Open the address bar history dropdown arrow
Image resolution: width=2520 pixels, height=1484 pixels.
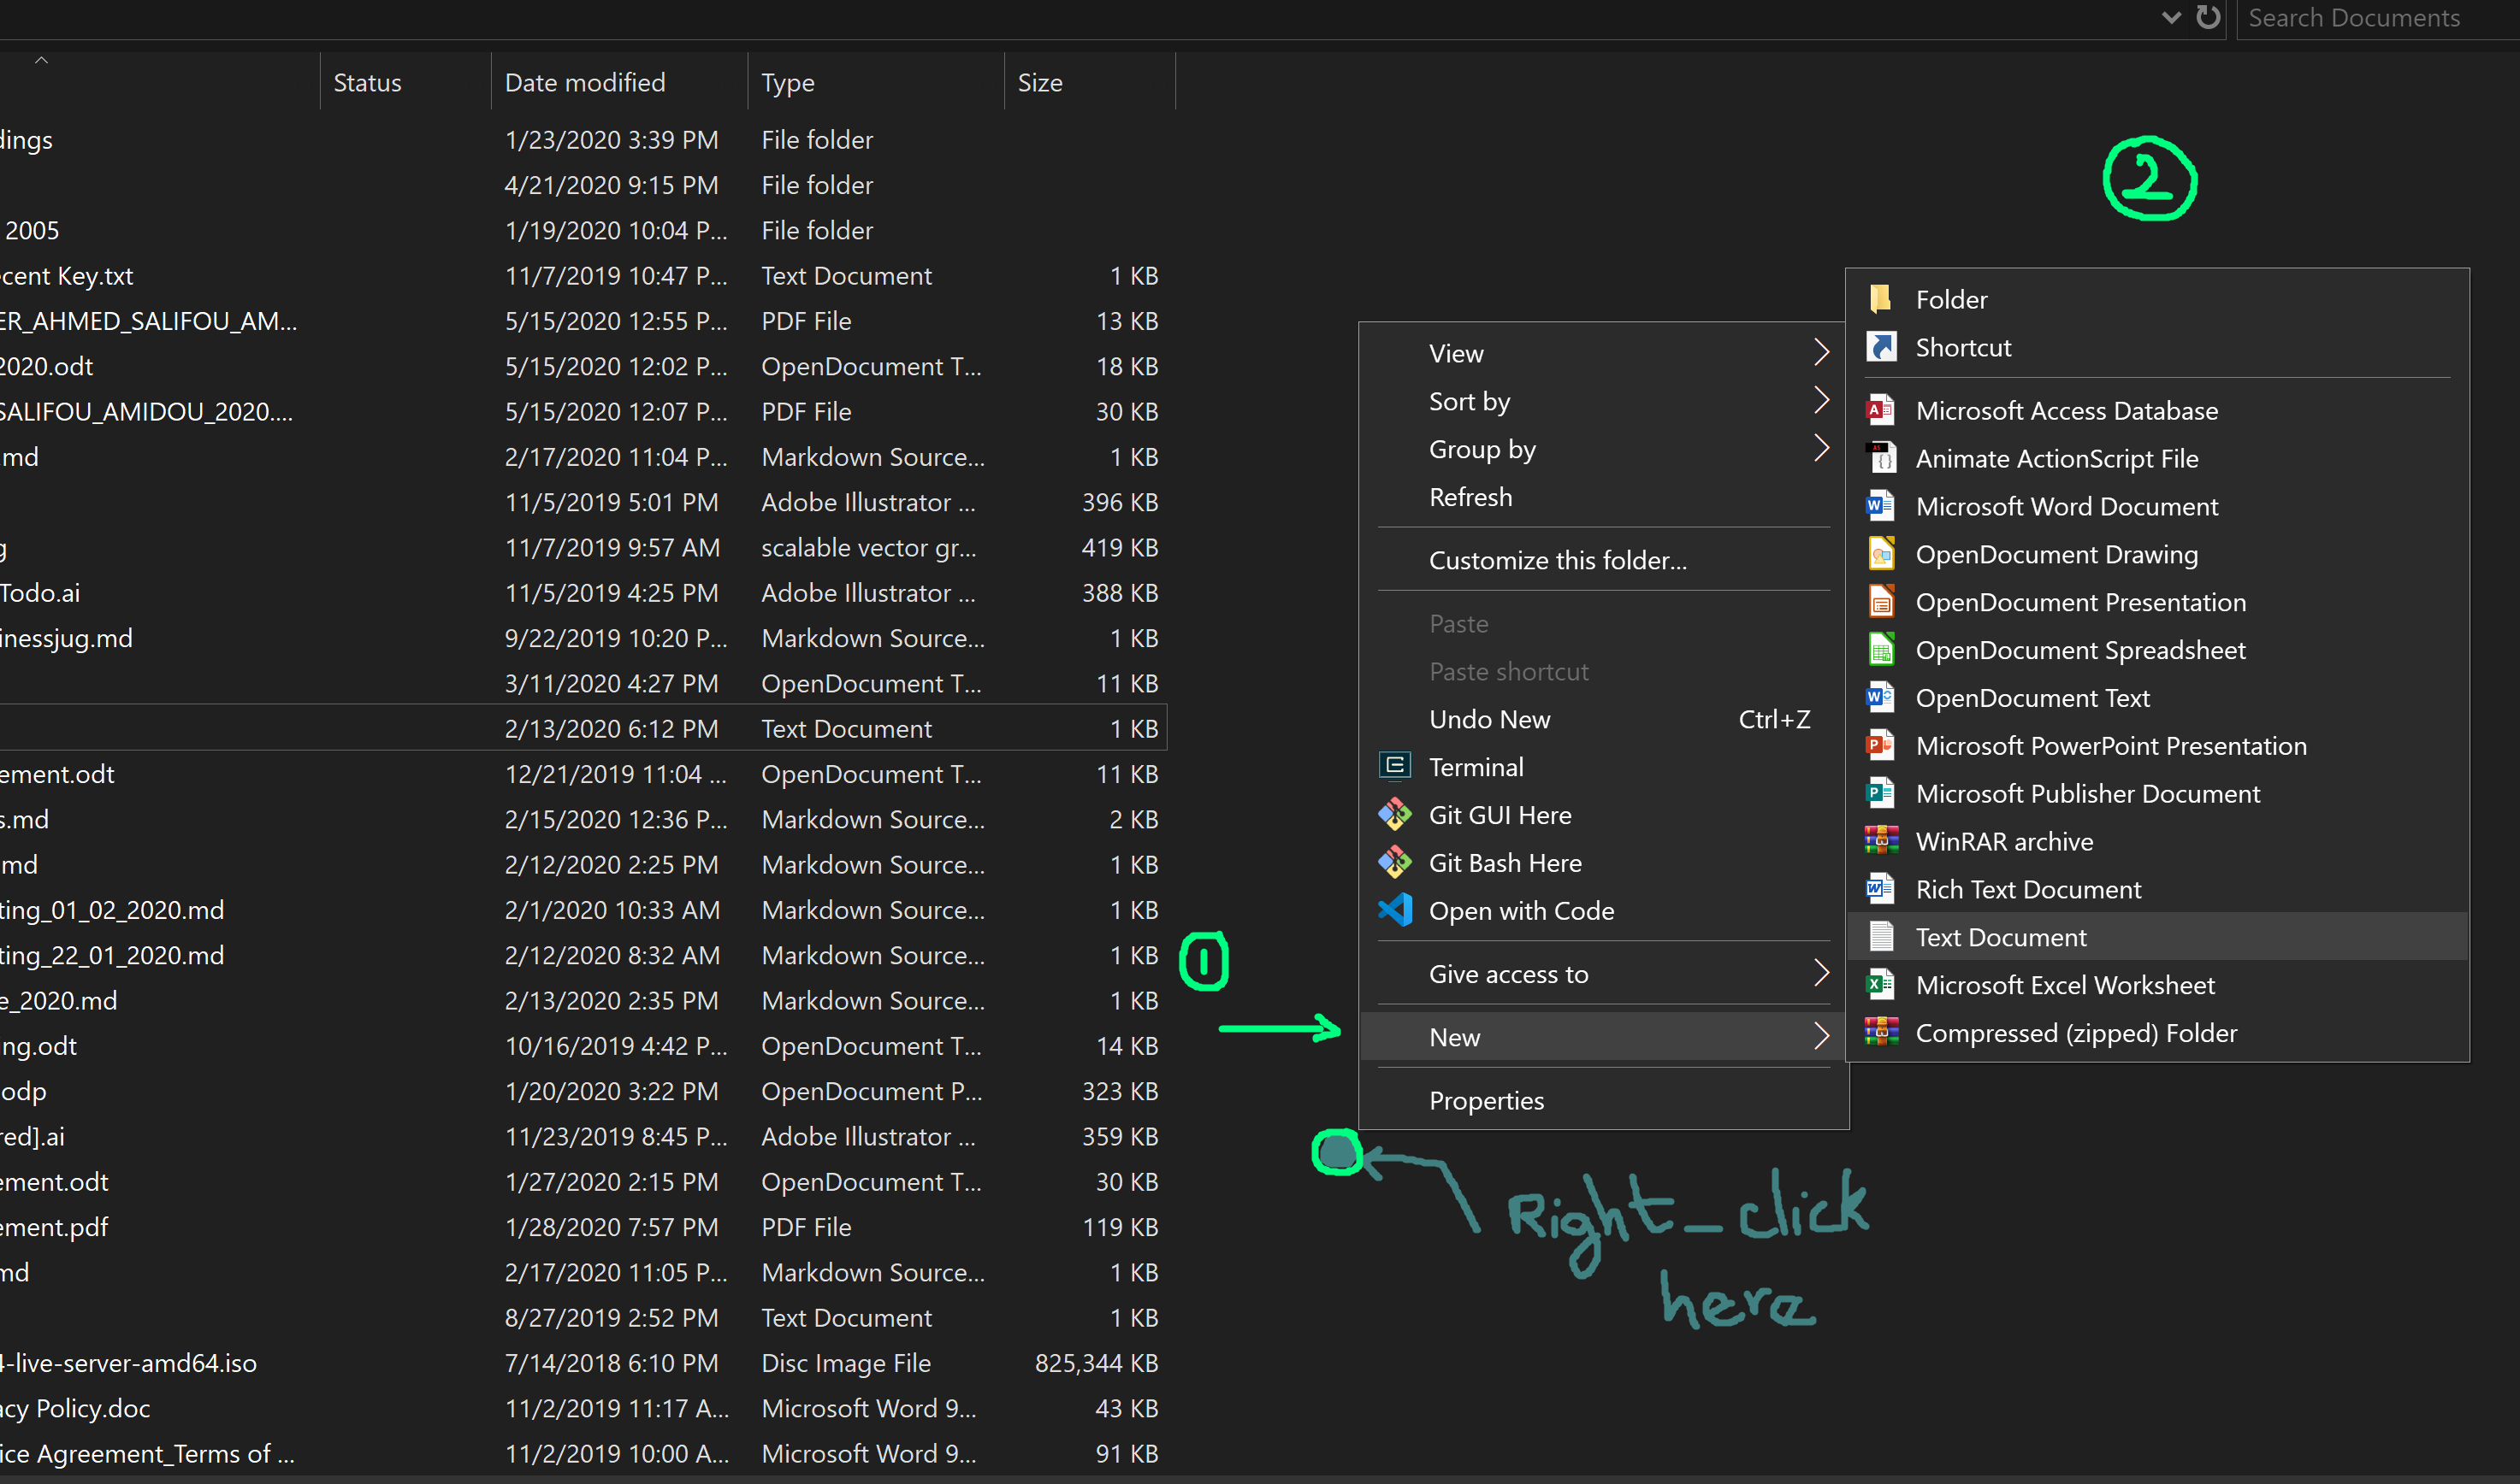2171,17
